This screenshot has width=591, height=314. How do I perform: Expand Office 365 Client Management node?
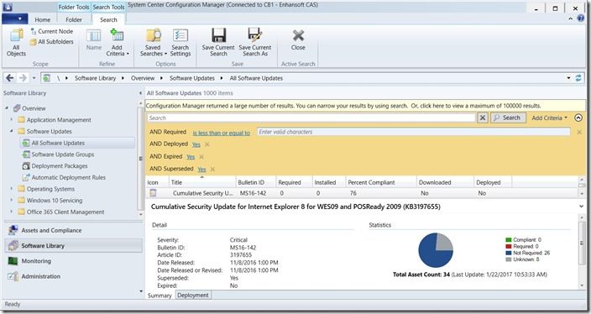click(12, 212)
